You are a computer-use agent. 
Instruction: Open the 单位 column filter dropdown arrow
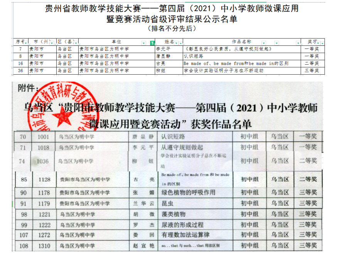(x=143, y=43)
